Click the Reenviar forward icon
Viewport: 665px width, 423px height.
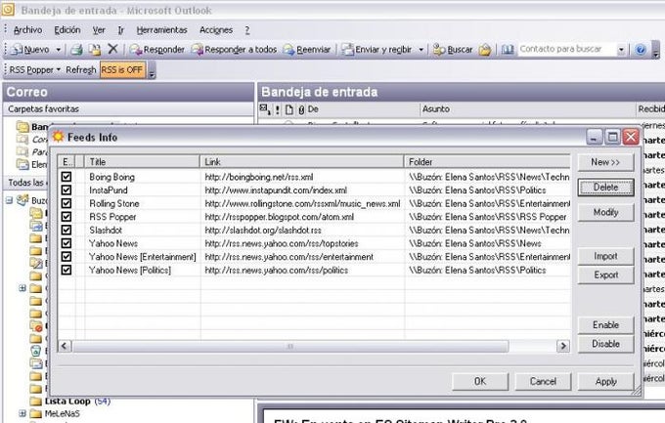(288, 50)
